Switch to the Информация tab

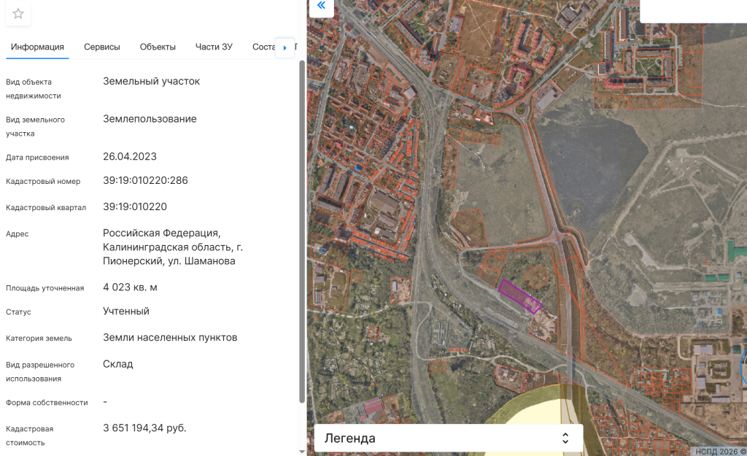point(37,47)
